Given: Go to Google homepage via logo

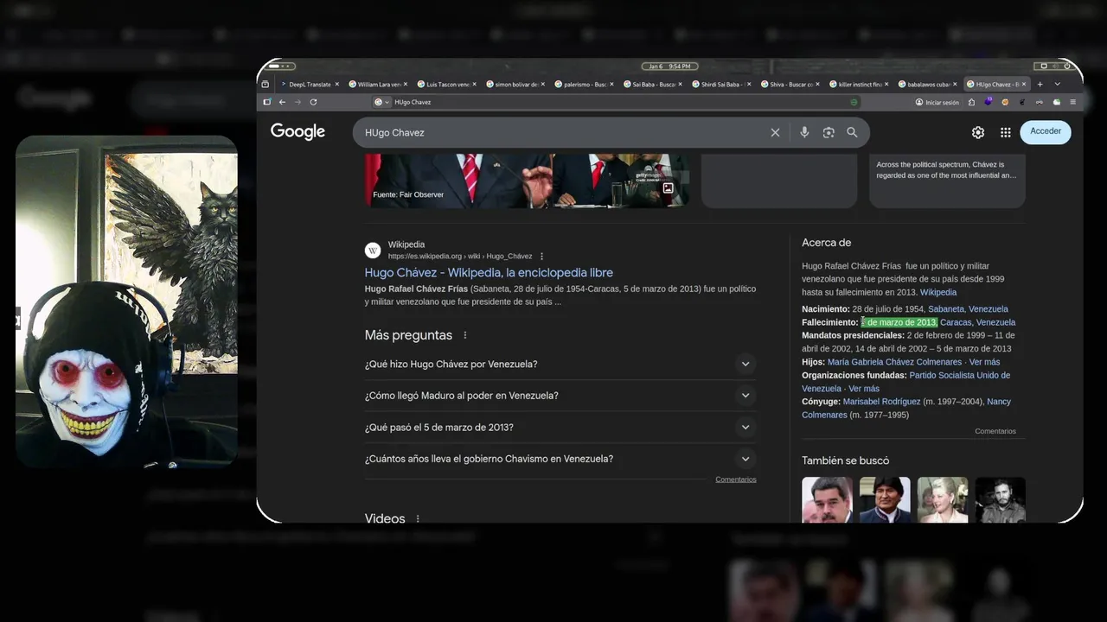Looking at the screenshot, I should (298, 131).
